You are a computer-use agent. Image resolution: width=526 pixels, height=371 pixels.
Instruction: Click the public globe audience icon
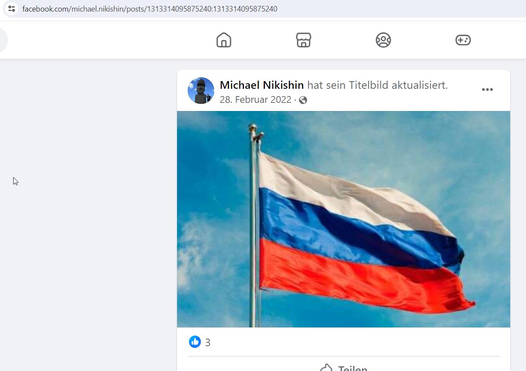point(303,100)
